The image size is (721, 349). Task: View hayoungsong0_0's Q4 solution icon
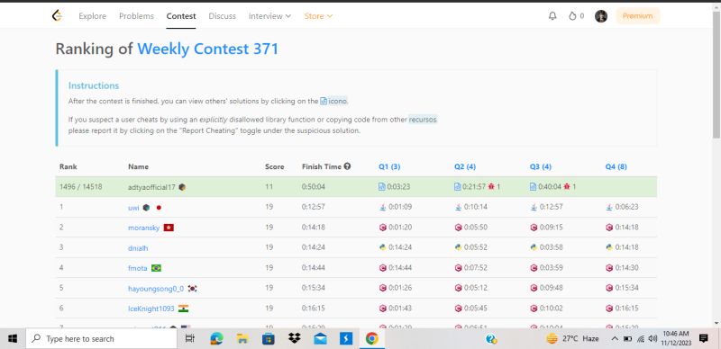pos(609,288)
